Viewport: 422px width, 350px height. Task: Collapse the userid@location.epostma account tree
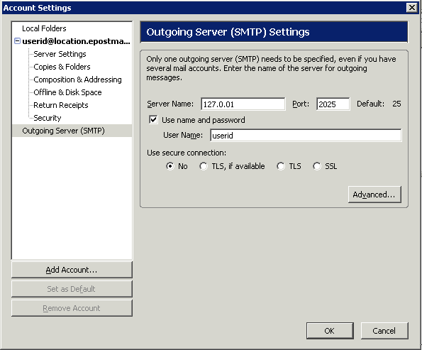click(x=17, y=41)
